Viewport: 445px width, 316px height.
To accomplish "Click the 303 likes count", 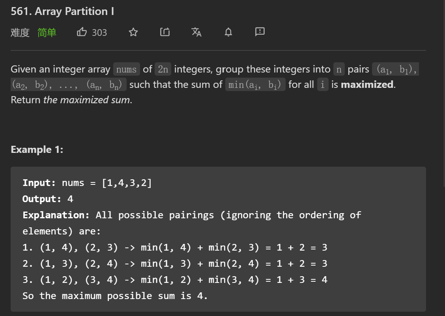I will pos(99,32).
